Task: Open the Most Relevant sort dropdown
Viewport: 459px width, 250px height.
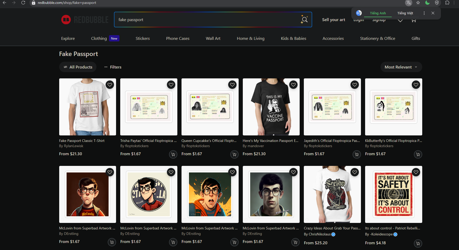Action: 401,67
